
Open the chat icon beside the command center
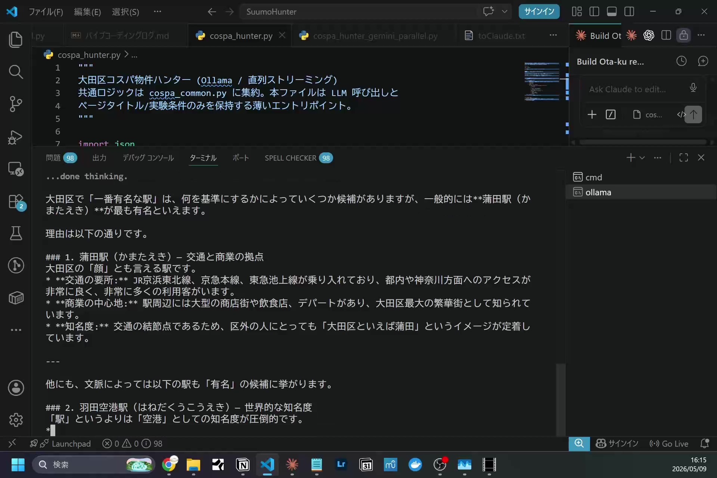coord(488,12)
